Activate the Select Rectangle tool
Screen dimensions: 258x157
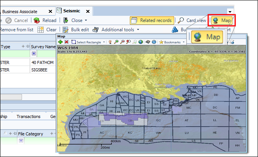[87, 42]
